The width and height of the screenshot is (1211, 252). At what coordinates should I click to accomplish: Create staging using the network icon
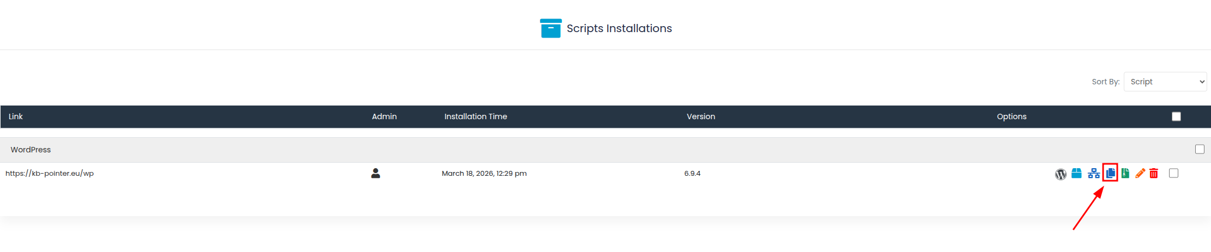coord(1093,174)
